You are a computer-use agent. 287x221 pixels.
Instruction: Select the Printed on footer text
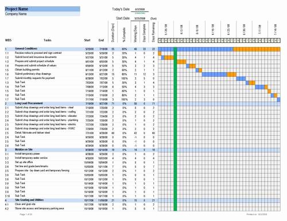257,214
